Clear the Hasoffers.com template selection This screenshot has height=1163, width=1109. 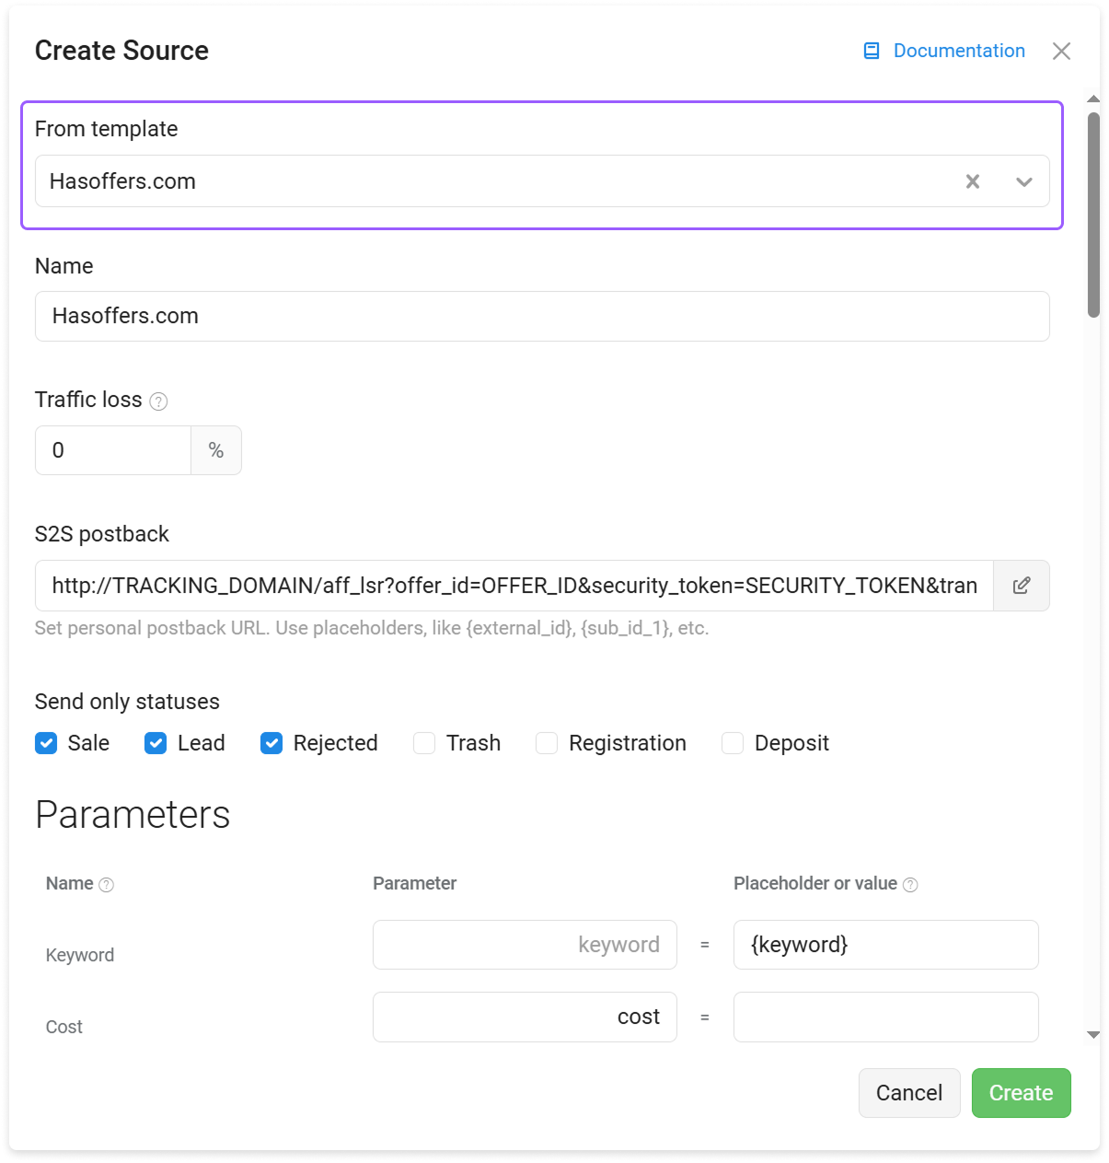(x=973, y=181)
